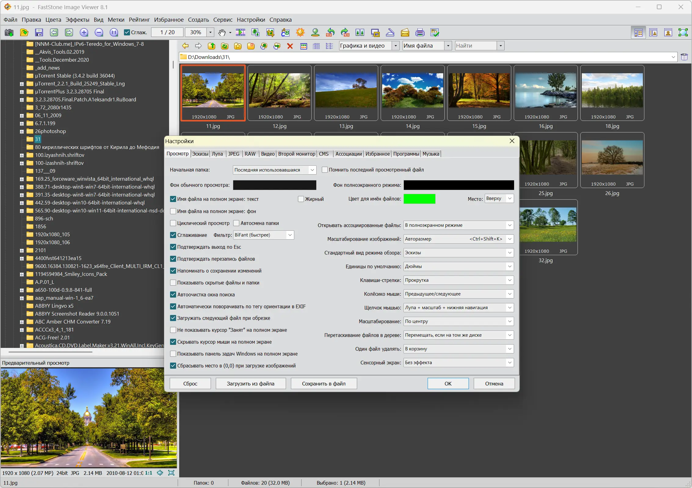
Task: Click the Сброс button
Action: (x=190, y=384)
